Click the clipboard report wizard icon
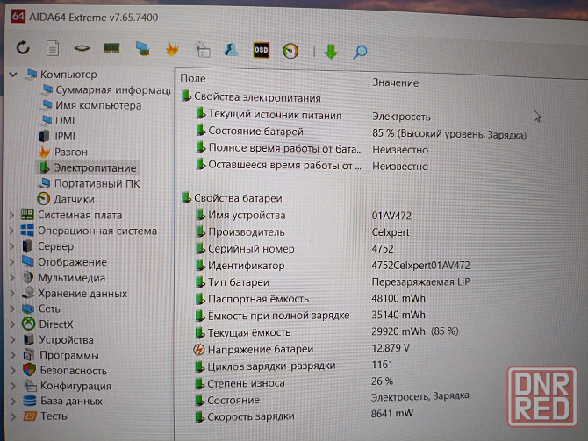The height and width of the screenshot is (441, 588). pos(203,50)
